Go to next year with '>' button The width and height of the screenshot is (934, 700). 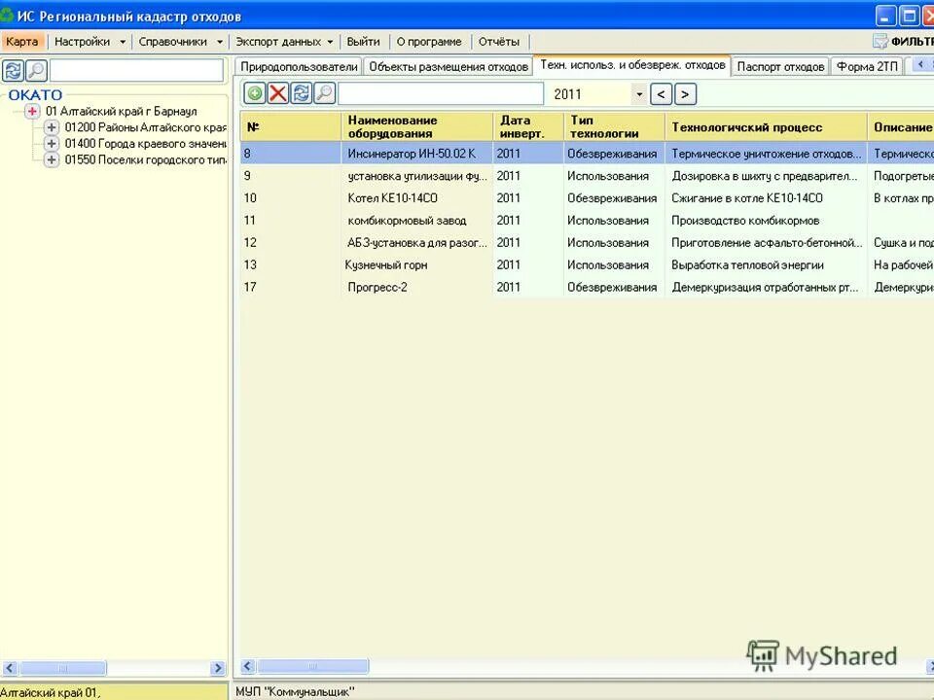click(685, 94)
